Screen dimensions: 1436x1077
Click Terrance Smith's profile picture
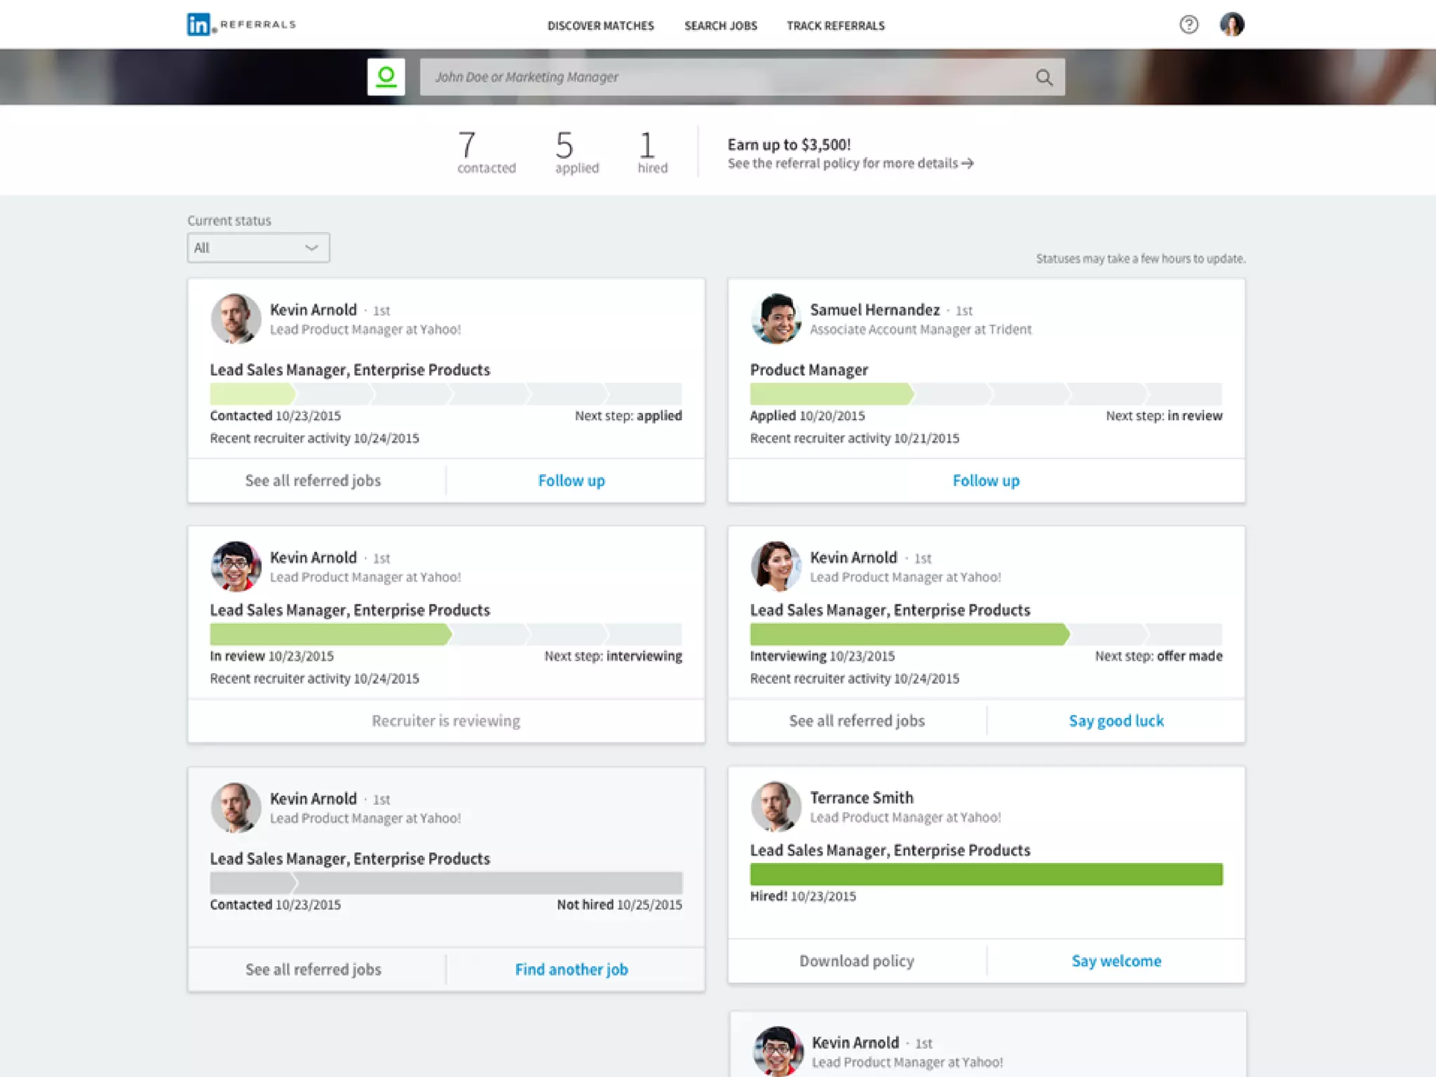point(775,806)
